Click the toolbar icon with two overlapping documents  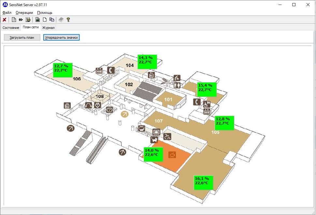coord(51,20)
